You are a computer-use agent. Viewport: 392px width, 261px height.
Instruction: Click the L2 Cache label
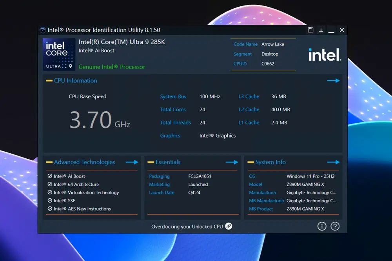point(249,109)
